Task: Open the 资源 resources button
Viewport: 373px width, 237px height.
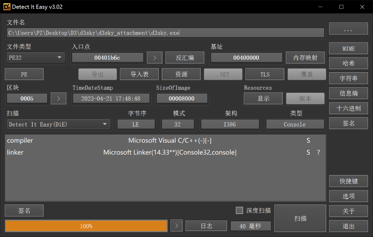Action: [x=181, y=74]
